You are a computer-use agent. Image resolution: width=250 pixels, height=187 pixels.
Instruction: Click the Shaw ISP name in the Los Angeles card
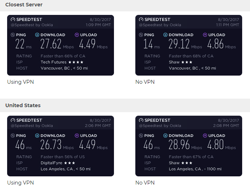[x=174, y=163]
